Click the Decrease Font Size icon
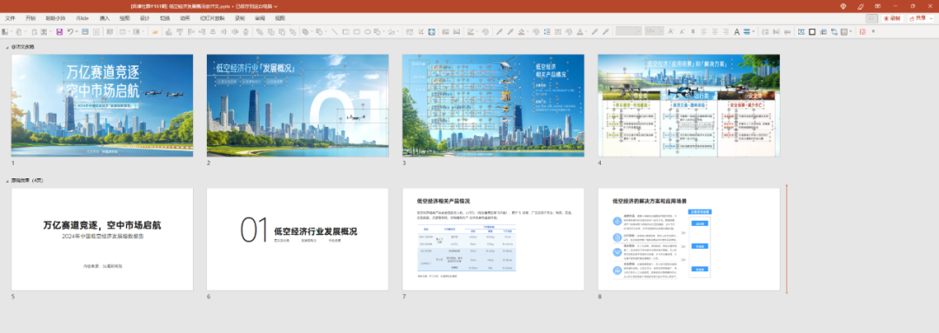Viewport: 939px width, 333px height. click(x=683, y=32)
